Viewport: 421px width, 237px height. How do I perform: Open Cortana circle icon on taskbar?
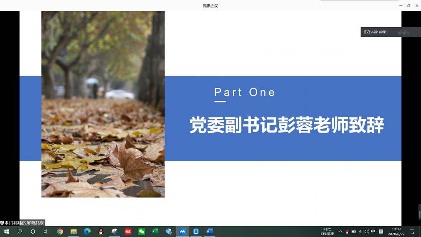[x=33, y=232]
